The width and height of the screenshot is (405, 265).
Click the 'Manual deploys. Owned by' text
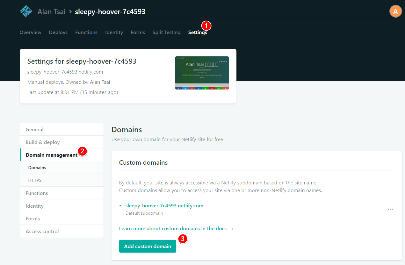(58, 82)
